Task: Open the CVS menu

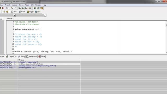Action: (x=32, y=5)
